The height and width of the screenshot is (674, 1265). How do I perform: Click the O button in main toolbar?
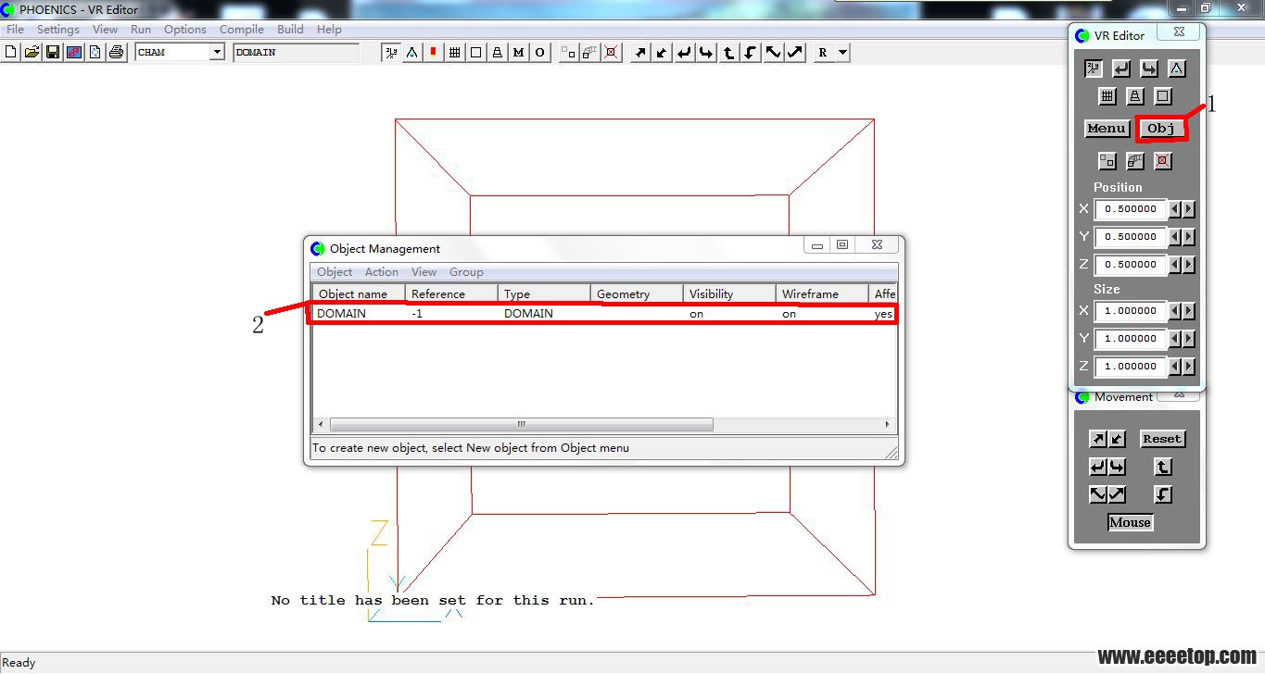pyautogui.click(x=540, y=53)
